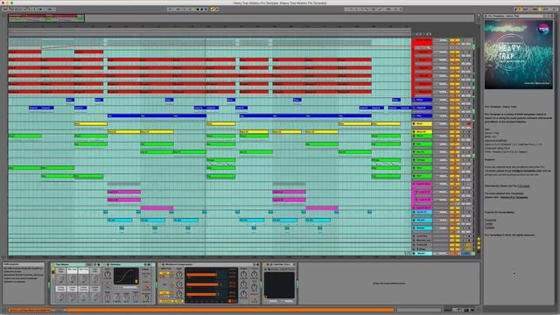Click the Multiband Compressor hot-swap preset icon
This screenshot has height=315, width=560.
[254, 264]
